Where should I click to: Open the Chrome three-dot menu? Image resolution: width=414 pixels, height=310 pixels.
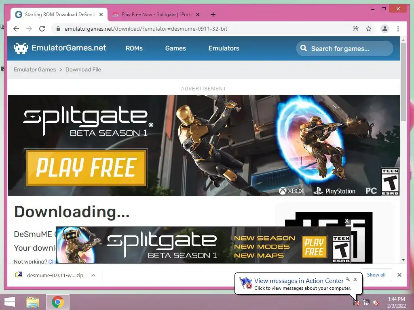(398, 29)
